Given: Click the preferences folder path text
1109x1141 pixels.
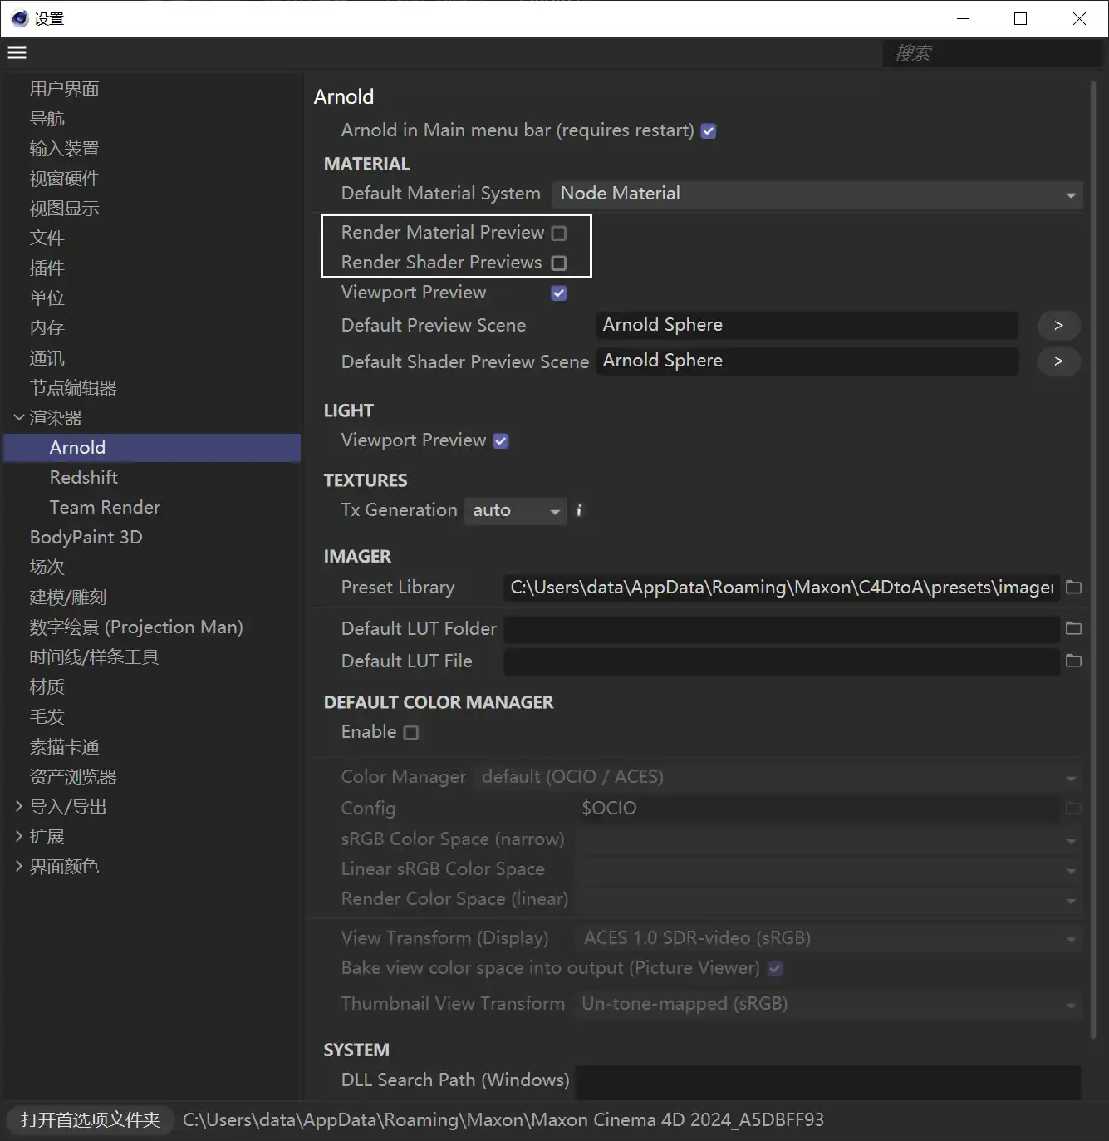Looking at the screenshot, I should (503, 1120).
